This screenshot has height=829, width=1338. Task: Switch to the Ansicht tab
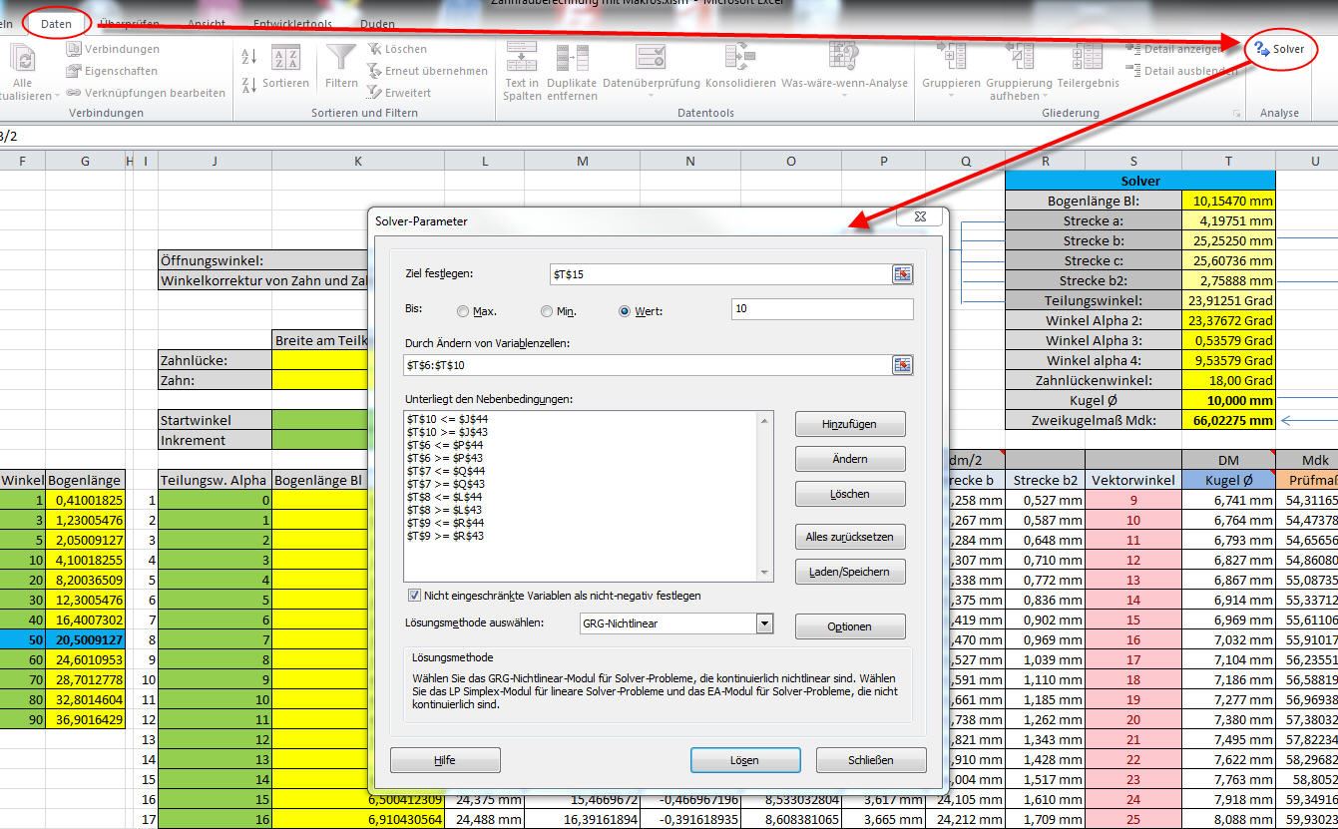tap(206, 24)
